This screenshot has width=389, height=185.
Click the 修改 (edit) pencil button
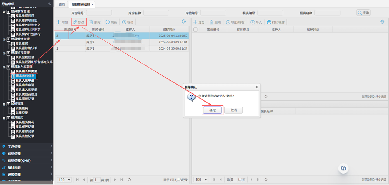tap(79, 22)
